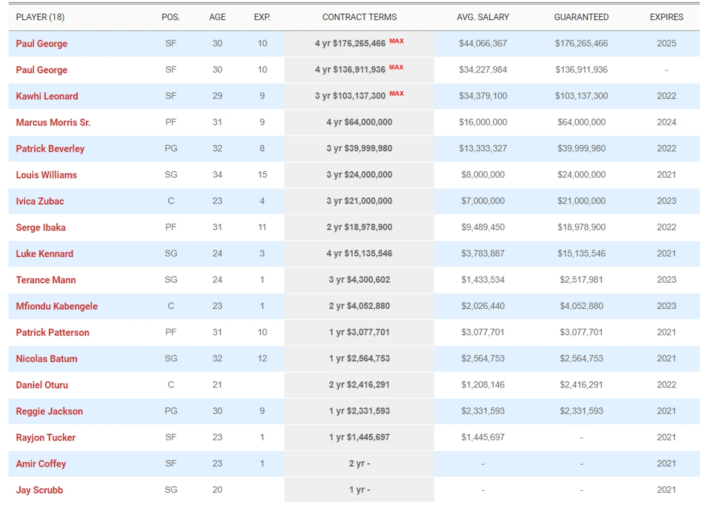This screenshot has height=510, width=704.
Task: Click Louis Williams' experience value 15
Action: point(262,175)
